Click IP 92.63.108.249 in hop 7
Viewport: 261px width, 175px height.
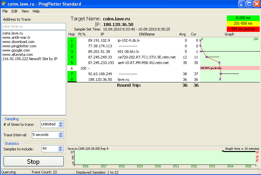coord(100,74)
